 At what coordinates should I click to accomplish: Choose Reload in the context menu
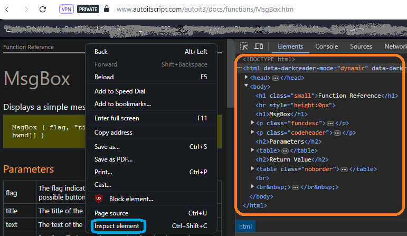151,77
